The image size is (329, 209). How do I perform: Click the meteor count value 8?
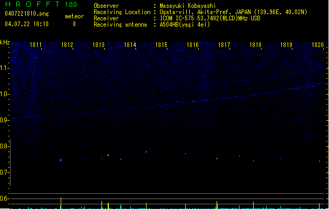point(74,24)
